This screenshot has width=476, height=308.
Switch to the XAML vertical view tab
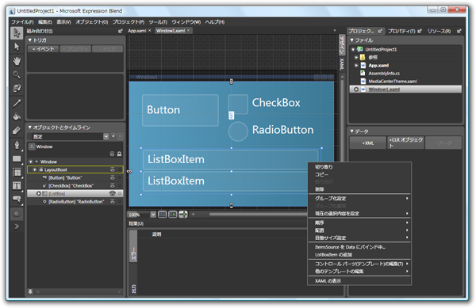[x=342, y=64]
